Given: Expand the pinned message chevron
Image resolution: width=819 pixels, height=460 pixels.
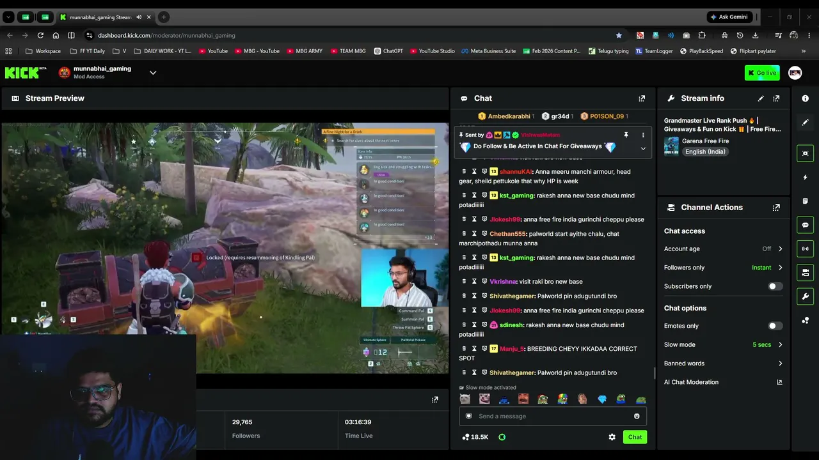Looking at the screenshot, I should [x=643, y=149].
